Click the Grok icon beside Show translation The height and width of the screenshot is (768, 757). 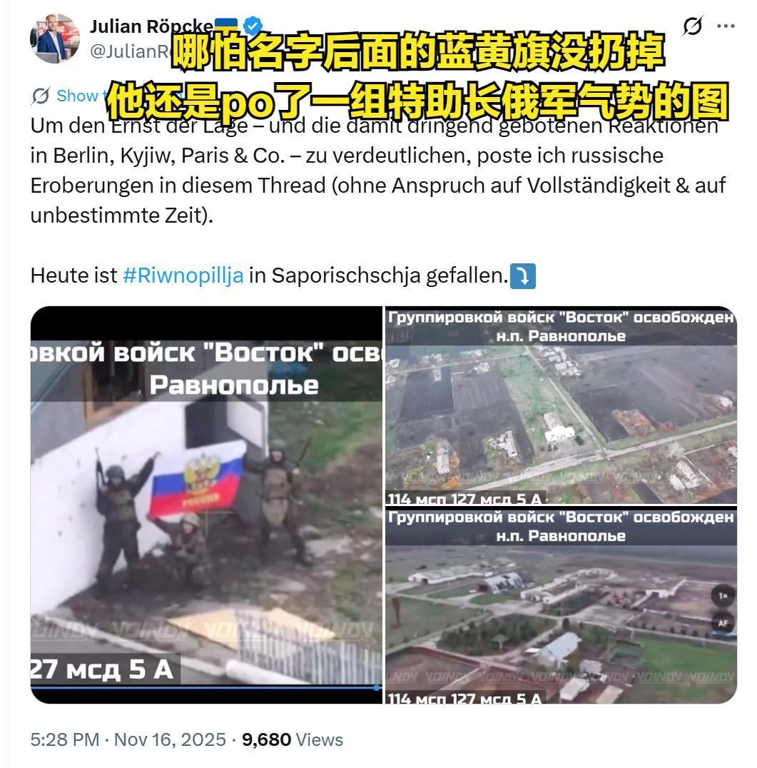(x=41, y=96)
